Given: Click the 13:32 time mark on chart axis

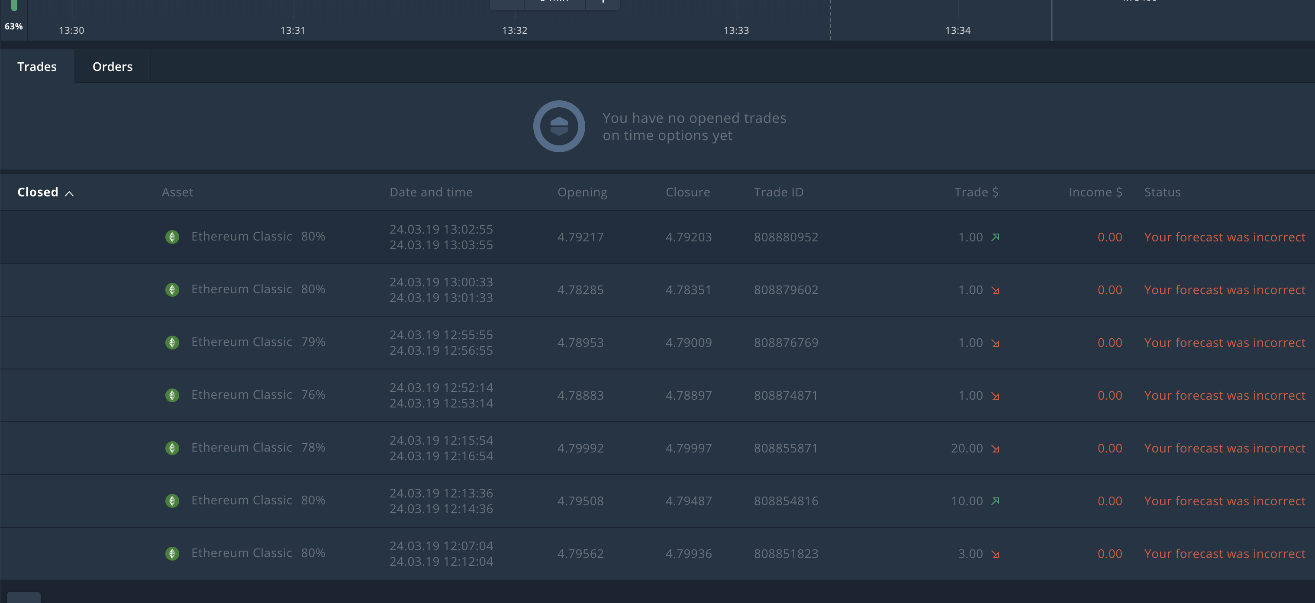Looking at the screenshot, I should 514,30.
